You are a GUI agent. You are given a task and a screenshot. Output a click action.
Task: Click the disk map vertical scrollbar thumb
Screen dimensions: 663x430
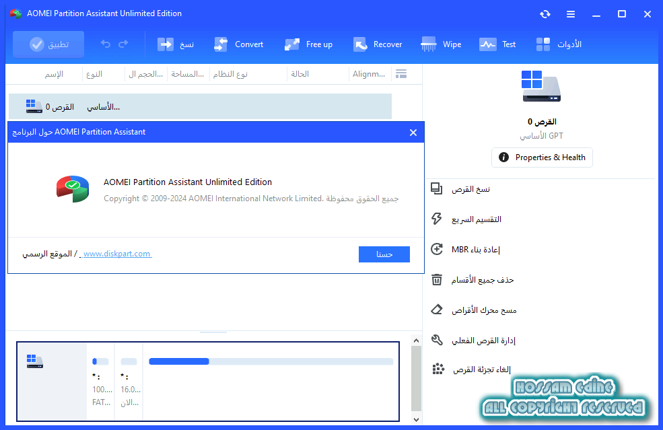(416, 378)
